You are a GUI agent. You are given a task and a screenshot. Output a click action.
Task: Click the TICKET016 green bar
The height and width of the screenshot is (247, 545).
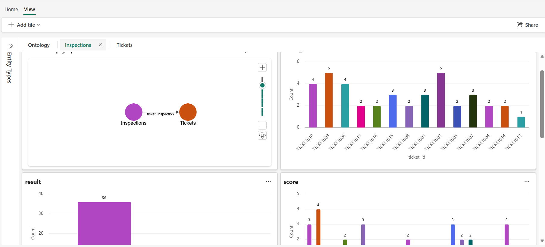[377, 117]
